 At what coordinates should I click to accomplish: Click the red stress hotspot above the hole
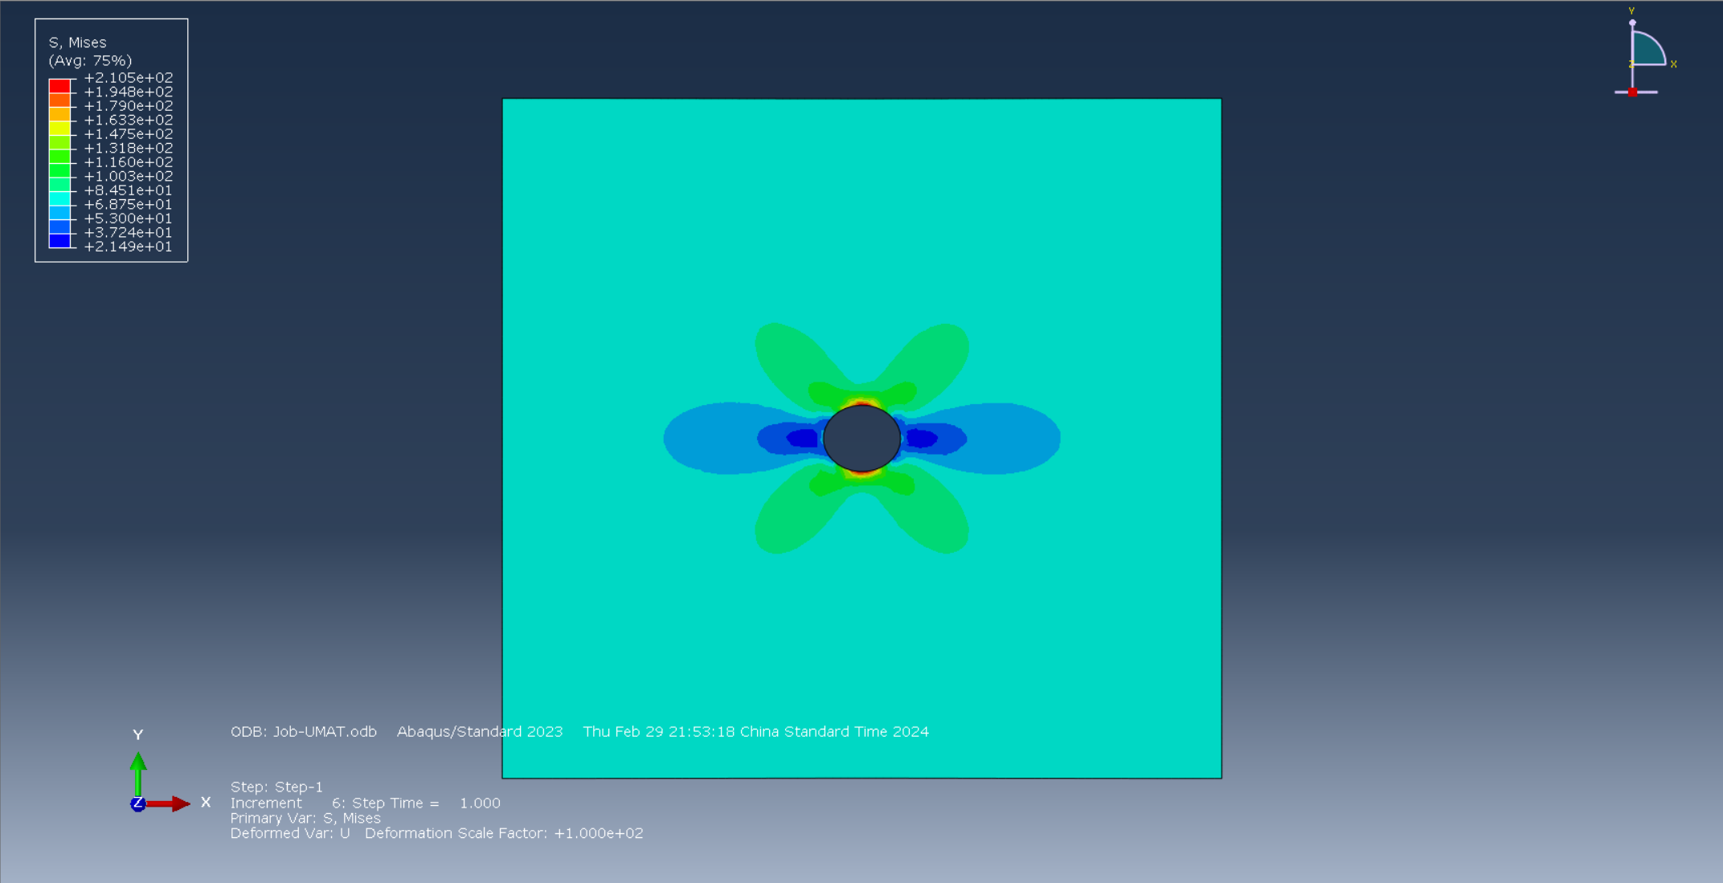pyautogui.click(x=861, y=402)
